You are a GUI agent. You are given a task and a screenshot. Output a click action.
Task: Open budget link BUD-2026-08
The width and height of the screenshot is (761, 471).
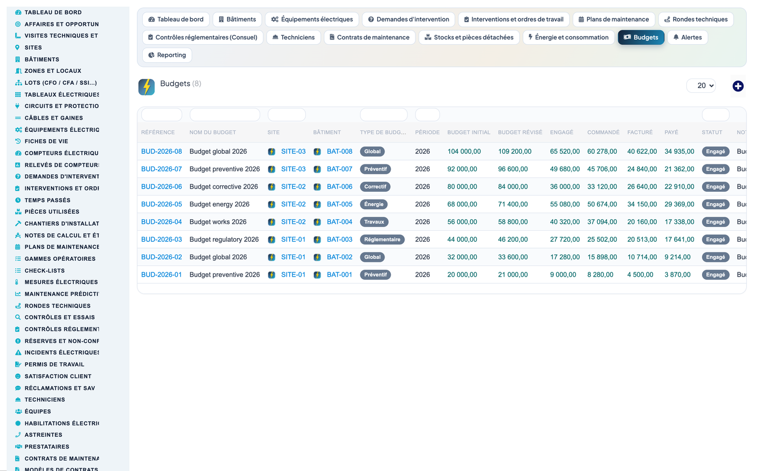point(161,152)
